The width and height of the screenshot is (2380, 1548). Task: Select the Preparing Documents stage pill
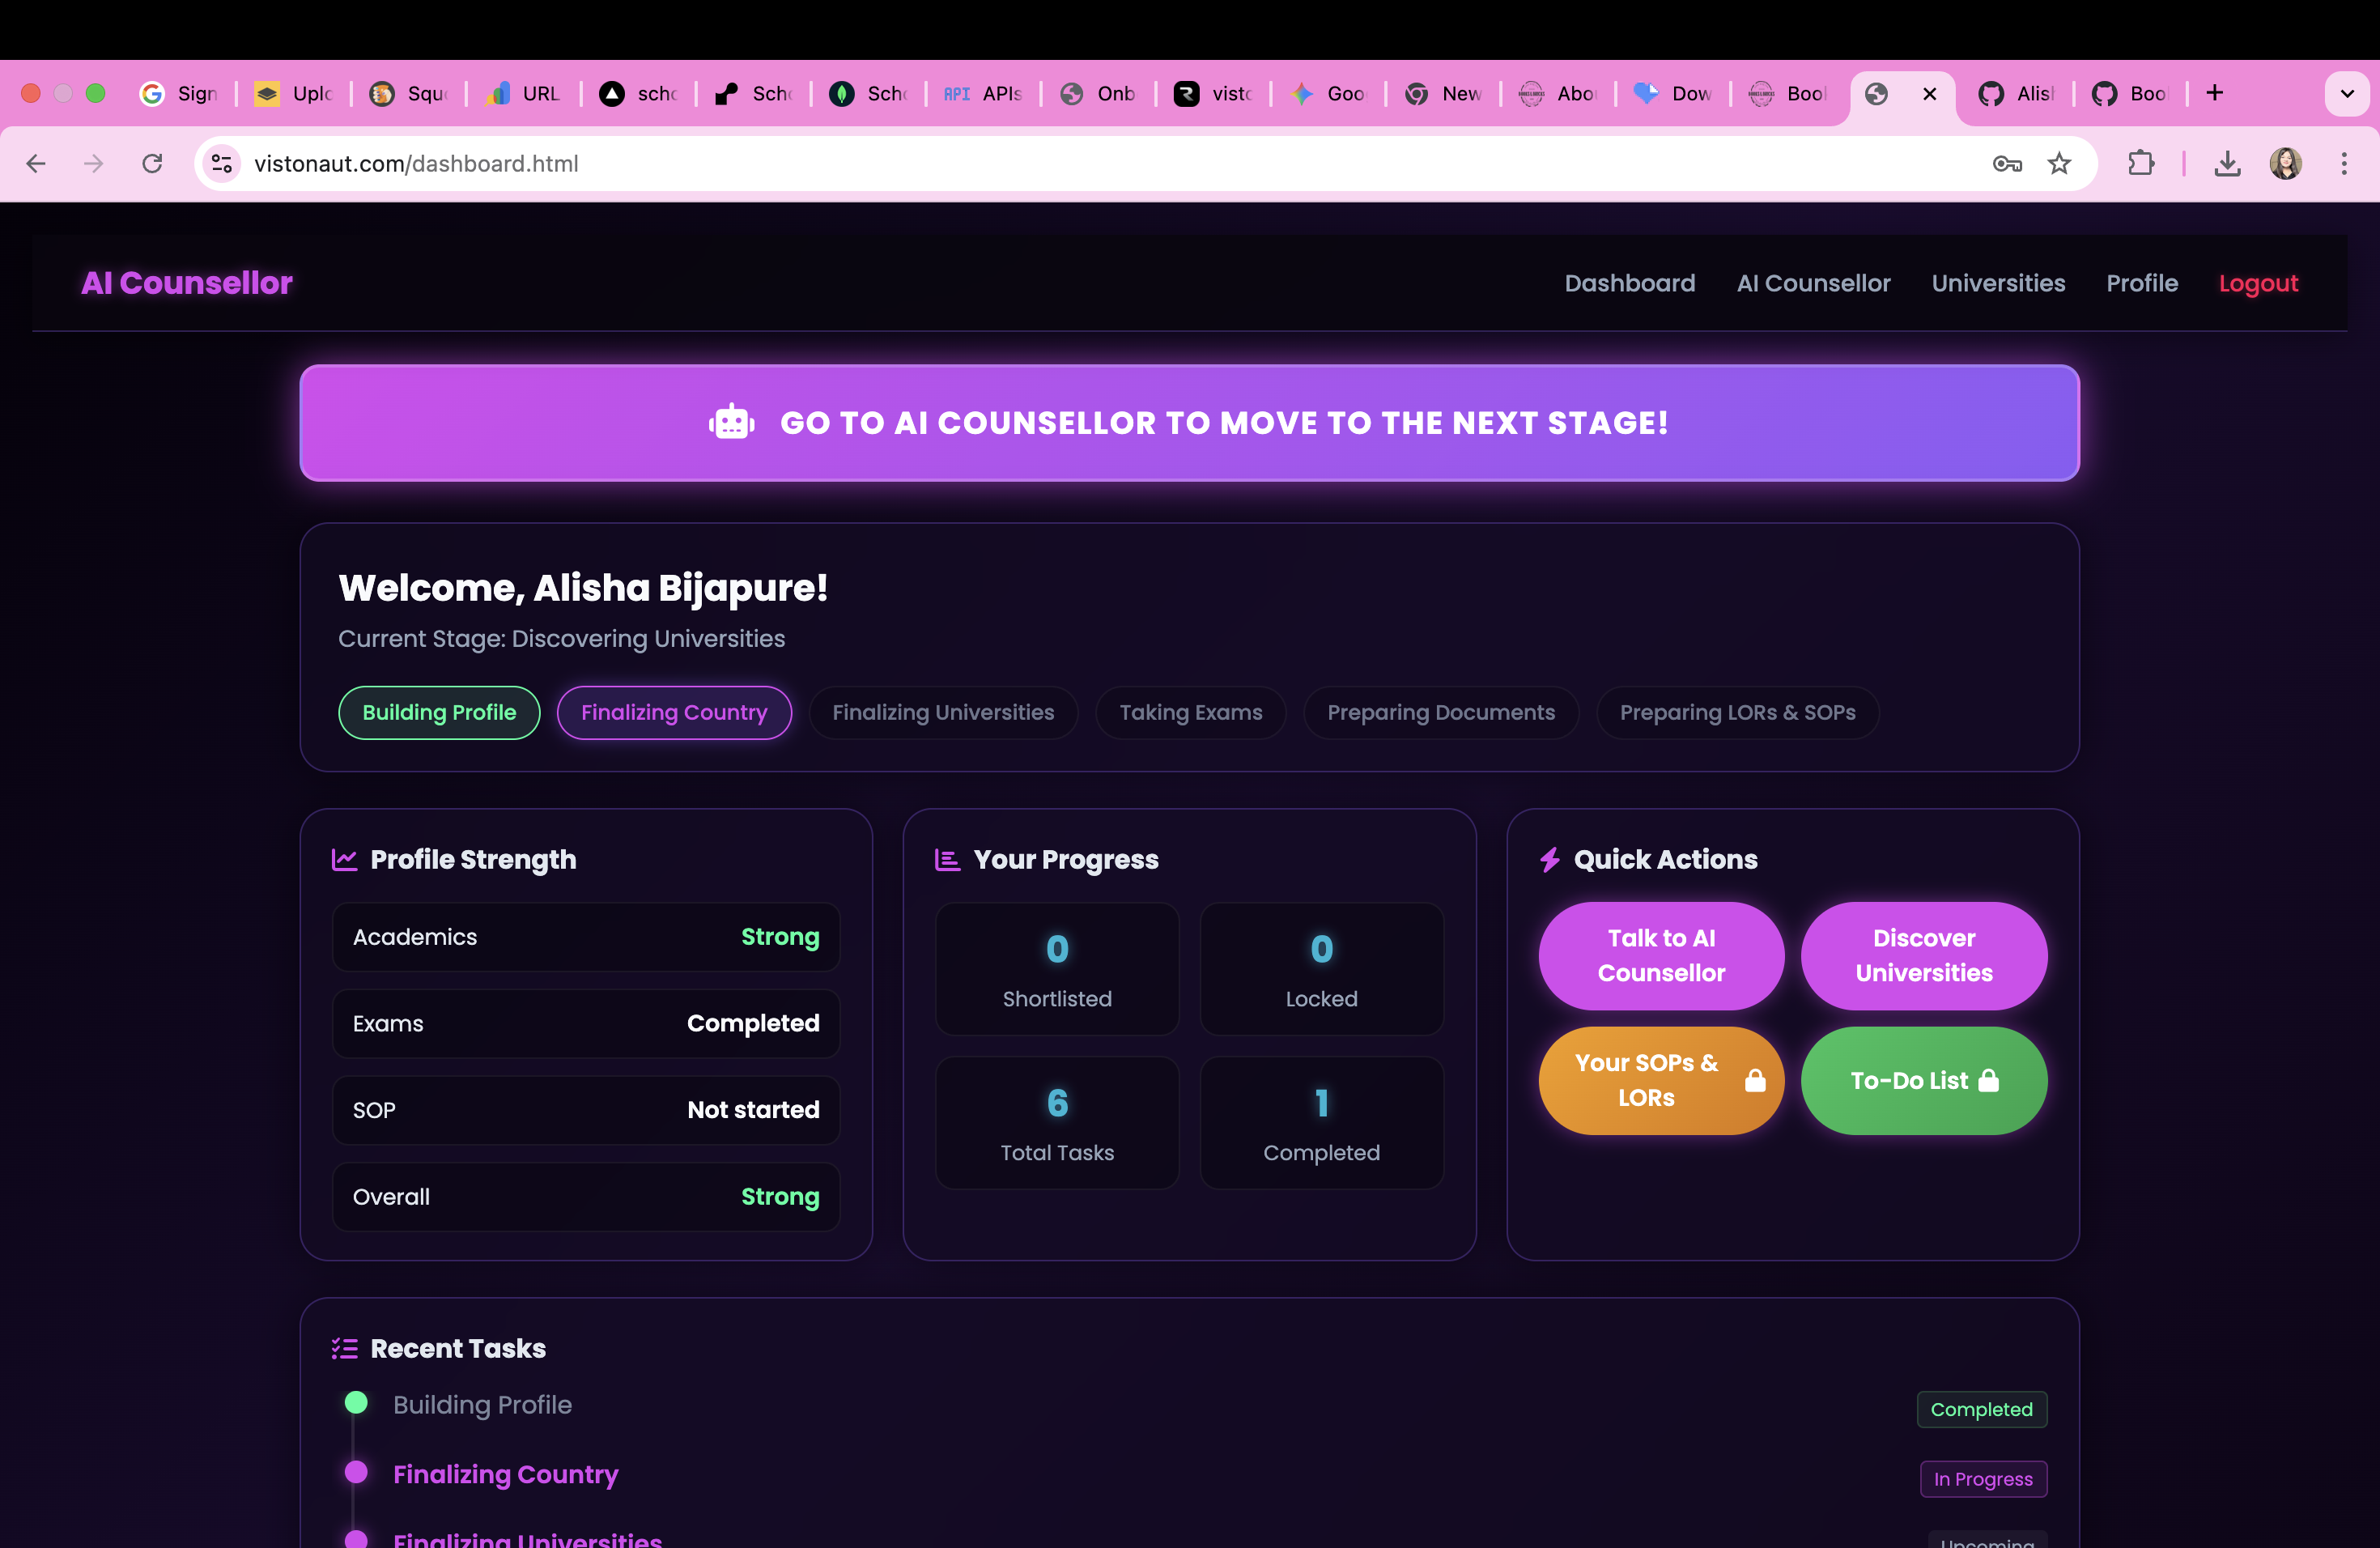coord(1441,713)
